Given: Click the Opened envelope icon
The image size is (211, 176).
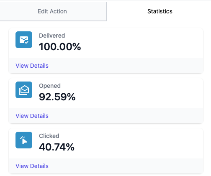Looking at the screenshot, I should (24, 90).
